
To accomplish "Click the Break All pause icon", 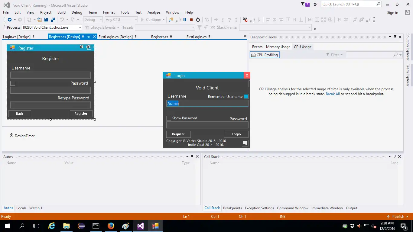I will 185,20.
